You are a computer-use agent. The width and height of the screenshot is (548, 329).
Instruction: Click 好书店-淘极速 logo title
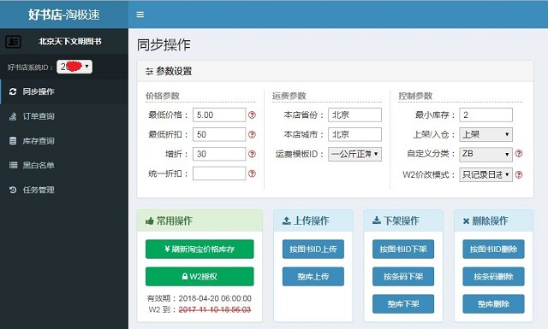[64, 15]
